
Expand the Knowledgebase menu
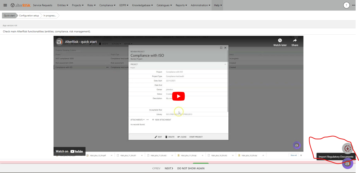[x=142, y=5]
